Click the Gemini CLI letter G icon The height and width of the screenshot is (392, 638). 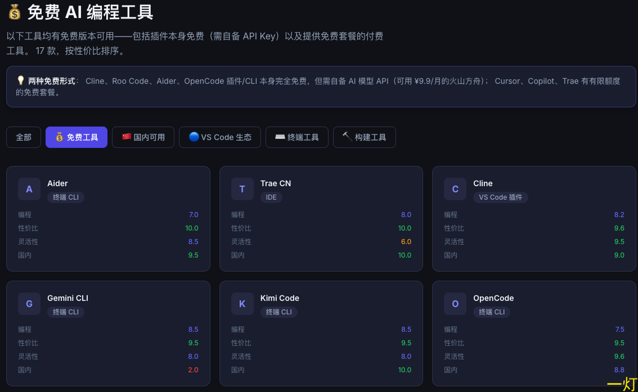pos(29,304)
